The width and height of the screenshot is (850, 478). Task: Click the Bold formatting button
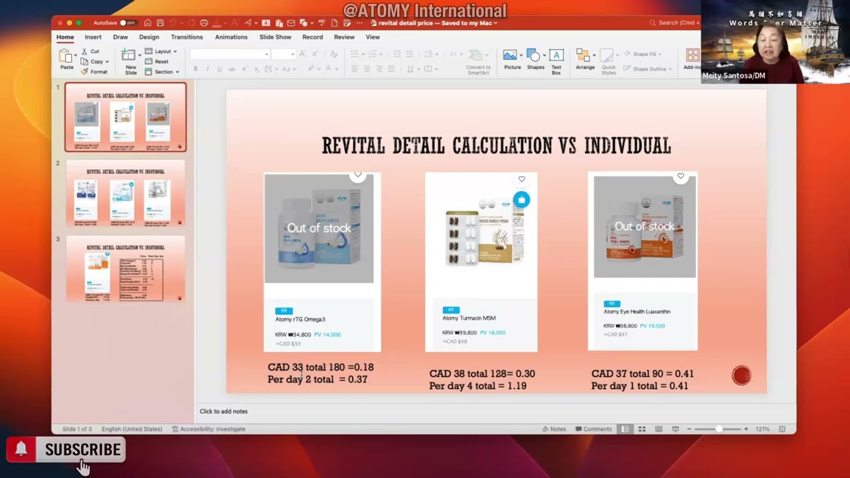click(195, 69)
